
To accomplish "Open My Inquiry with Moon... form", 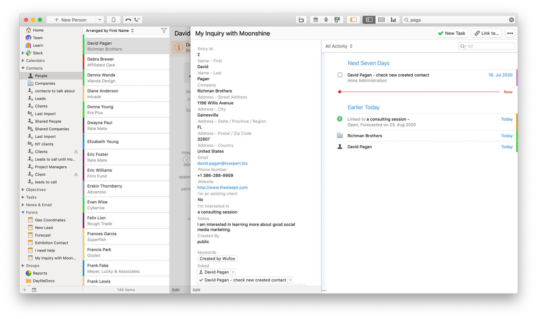I will [x=55, y=258].
